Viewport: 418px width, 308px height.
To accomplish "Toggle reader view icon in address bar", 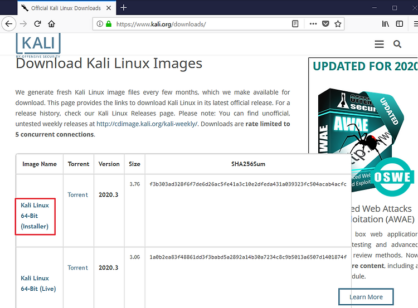I will point(295,24).
